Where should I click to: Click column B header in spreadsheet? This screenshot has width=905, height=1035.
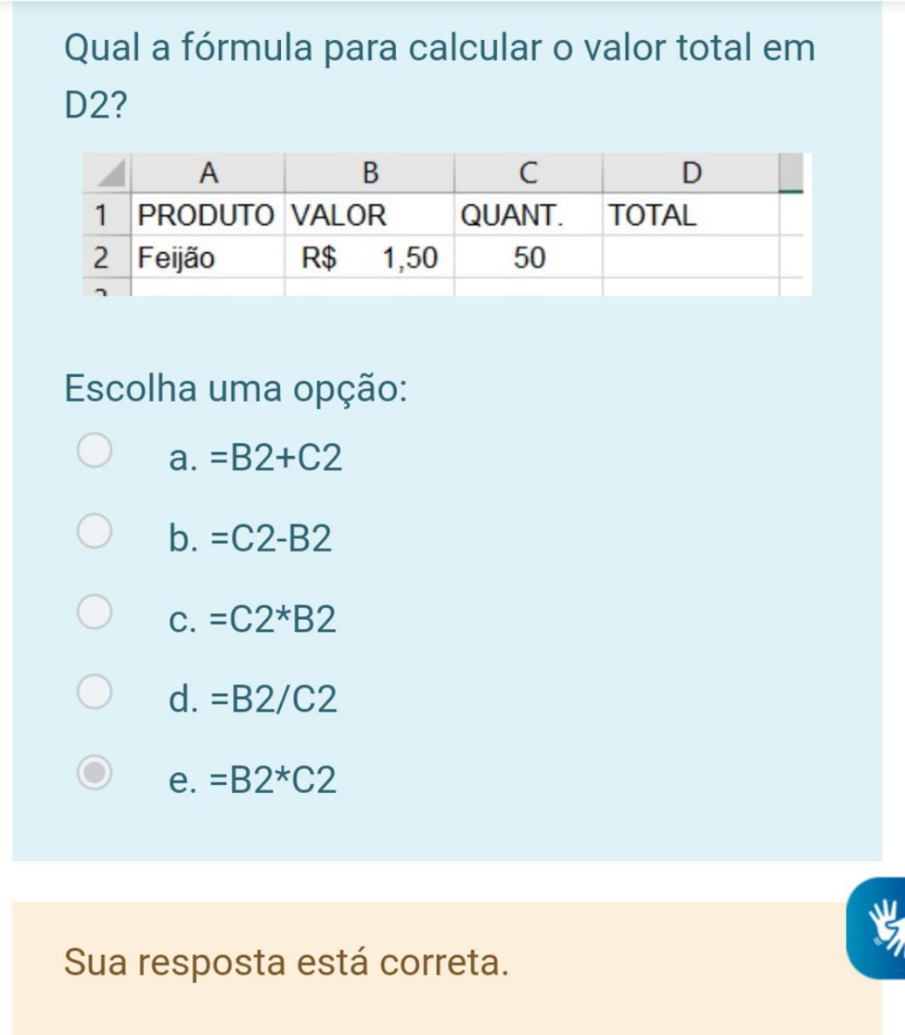[370, 173]
